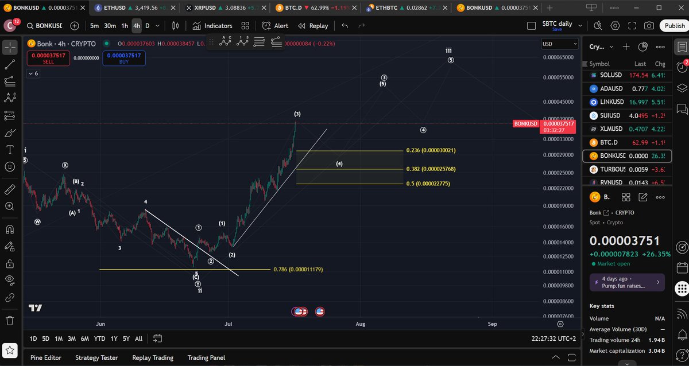
Task: Select the 1D date range
Action: pos(33,338)
